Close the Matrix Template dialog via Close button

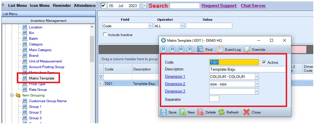coord(252,112)
